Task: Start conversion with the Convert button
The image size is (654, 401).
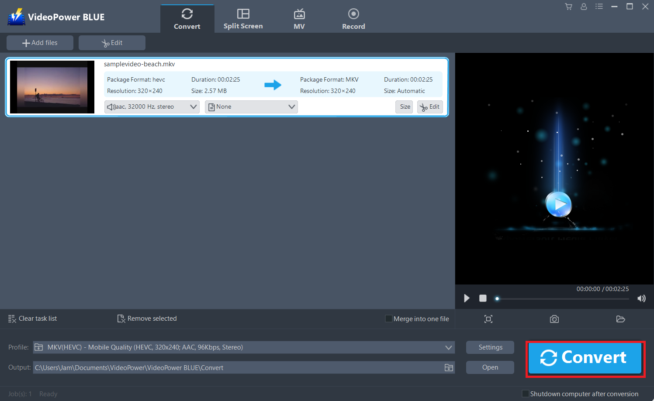Action: tap(585, 357)
